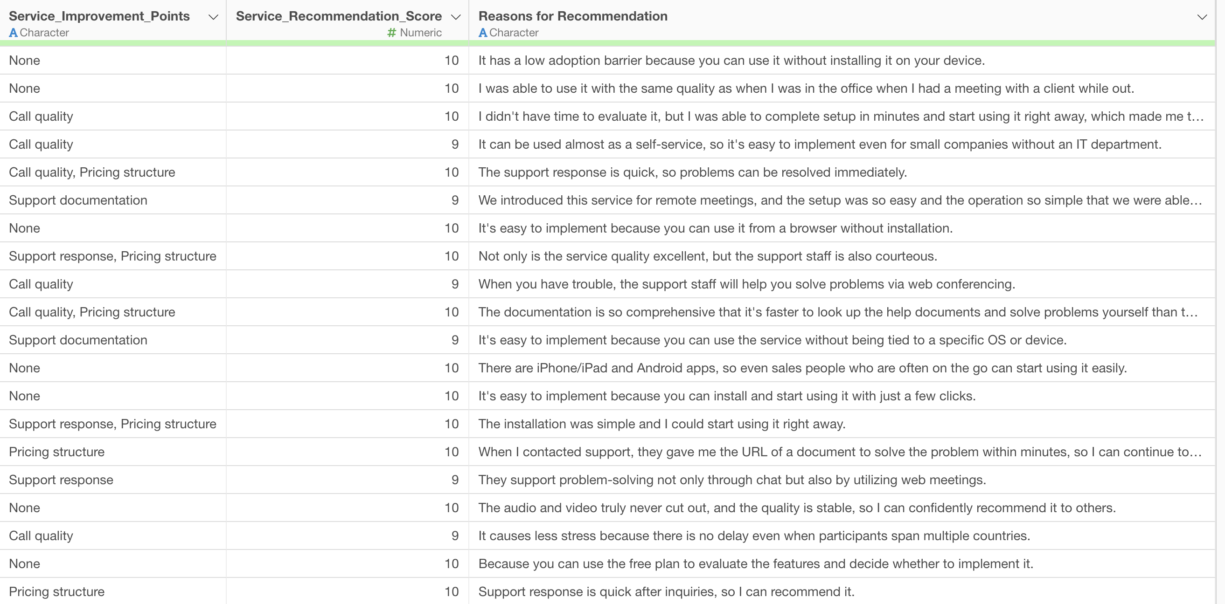1225x604 pixels.
Task: Expand the Service_Recommendation_Score column menu chevron
Action: click(x=456, y=17)
